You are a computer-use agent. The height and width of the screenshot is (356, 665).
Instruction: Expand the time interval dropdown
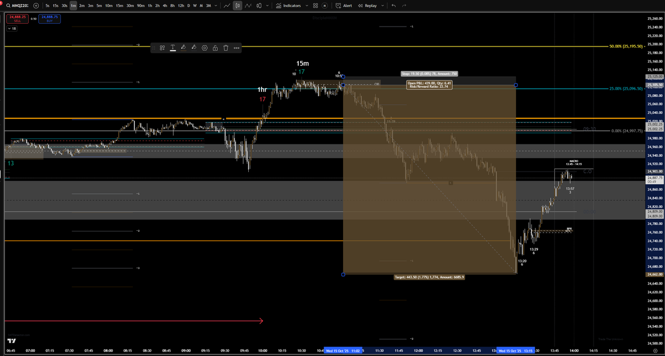[x=216, y=6]
